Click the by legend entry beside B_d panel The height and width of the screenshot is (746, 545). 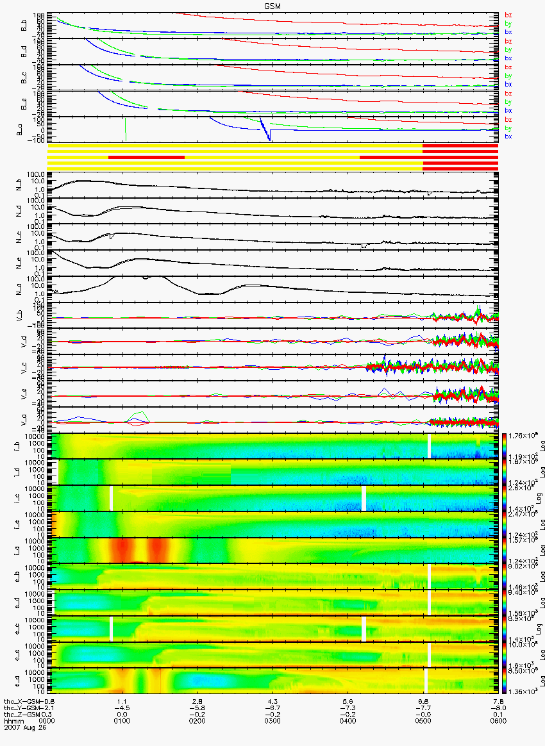pos(508,50)
